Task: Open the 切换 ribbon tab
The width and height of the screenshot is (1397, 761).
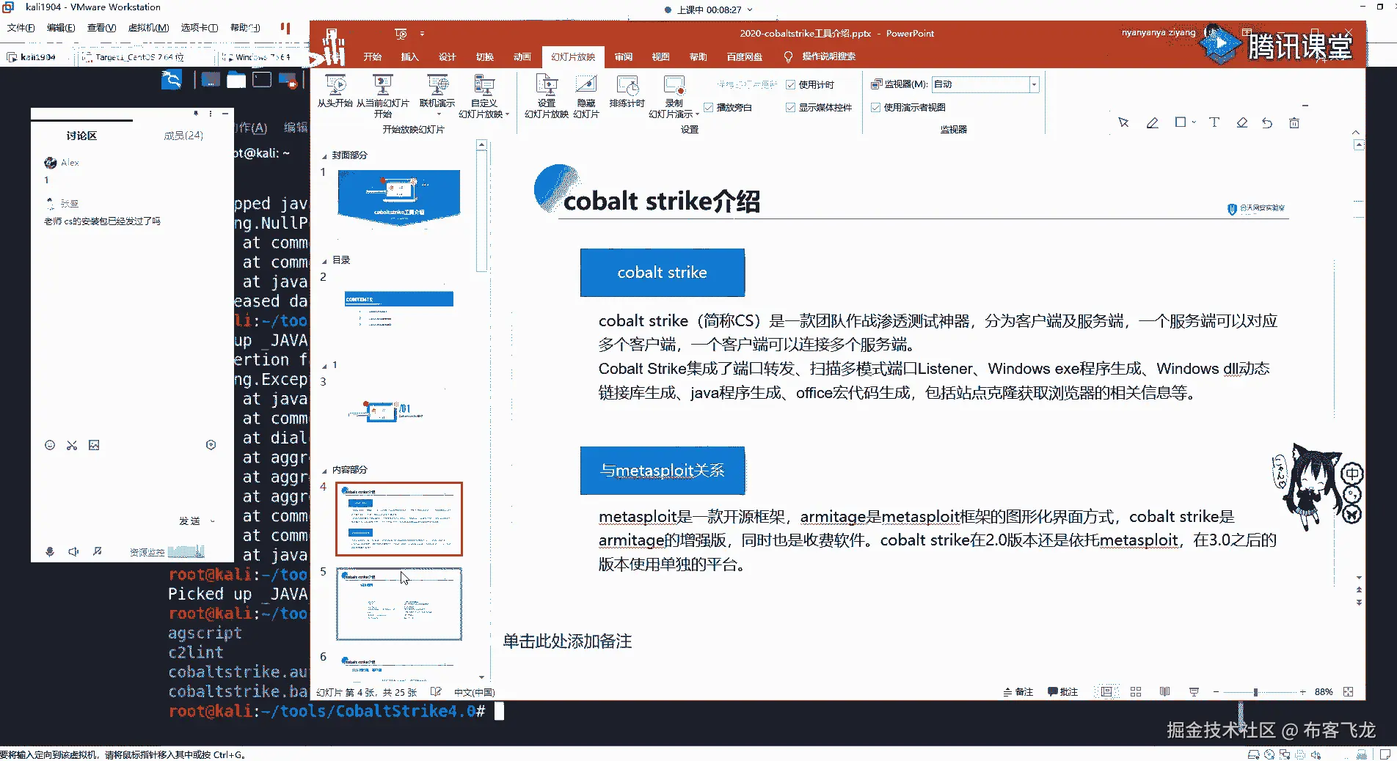Action: tap(484, 57)
